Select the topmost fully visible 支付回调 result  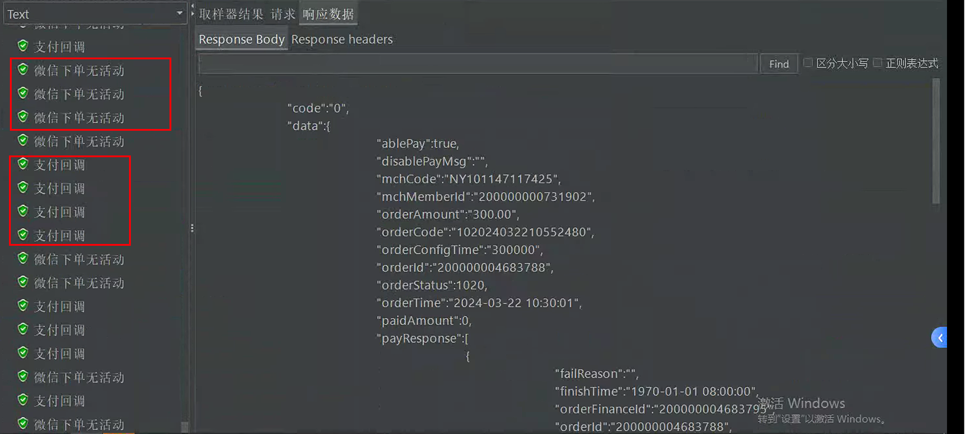click(60, 47)
